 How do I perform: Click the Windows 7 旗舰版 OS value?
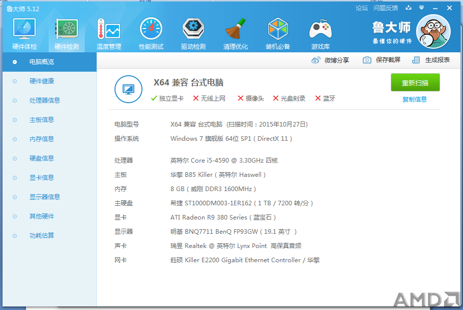click(x=231, y=139)
